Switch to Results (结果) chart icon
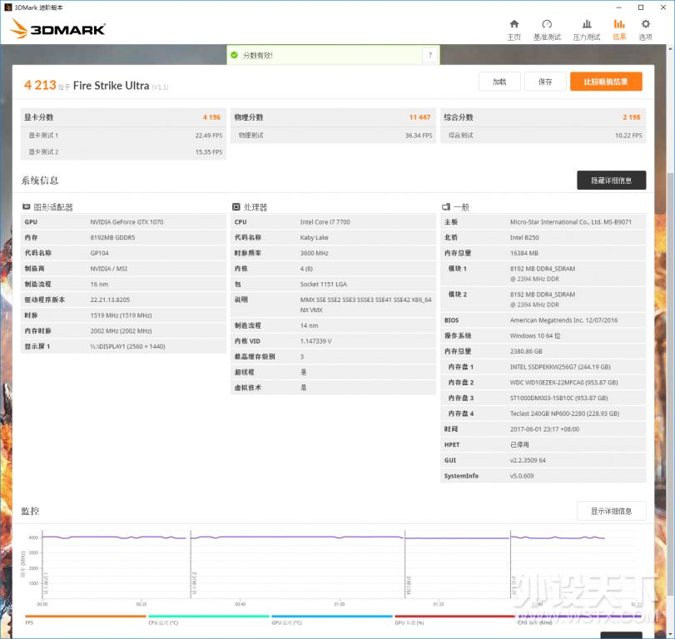The width and height of the screenshot is (675, 639). click(619, 29)
